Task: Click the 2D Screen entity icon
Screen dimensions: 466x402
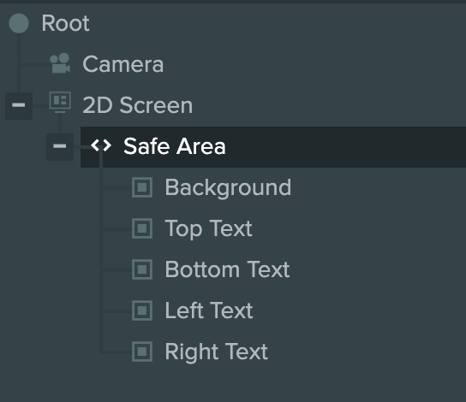Action: [x=60, y=103]
